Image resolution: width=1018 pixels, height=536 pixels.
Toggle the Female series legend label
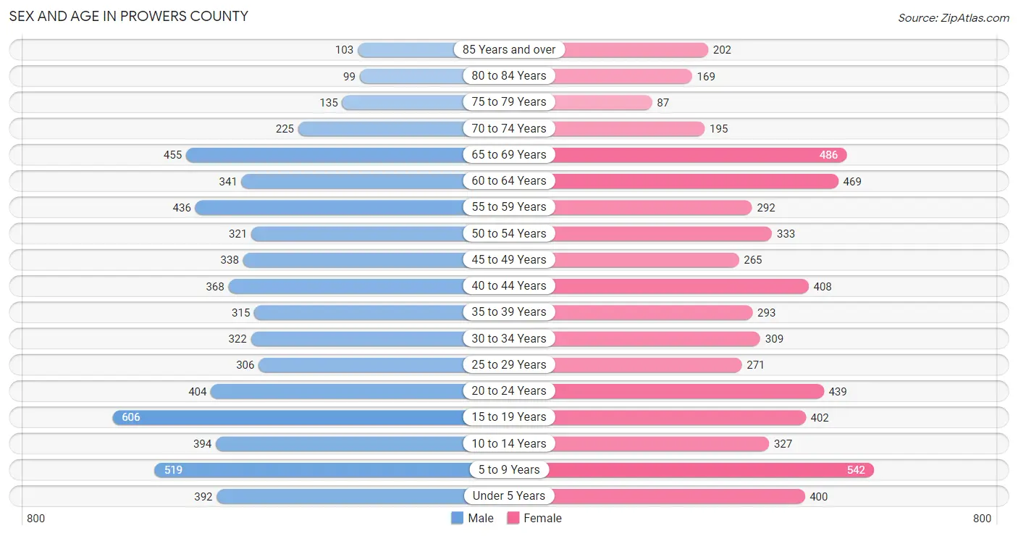(x=543, y=518)
